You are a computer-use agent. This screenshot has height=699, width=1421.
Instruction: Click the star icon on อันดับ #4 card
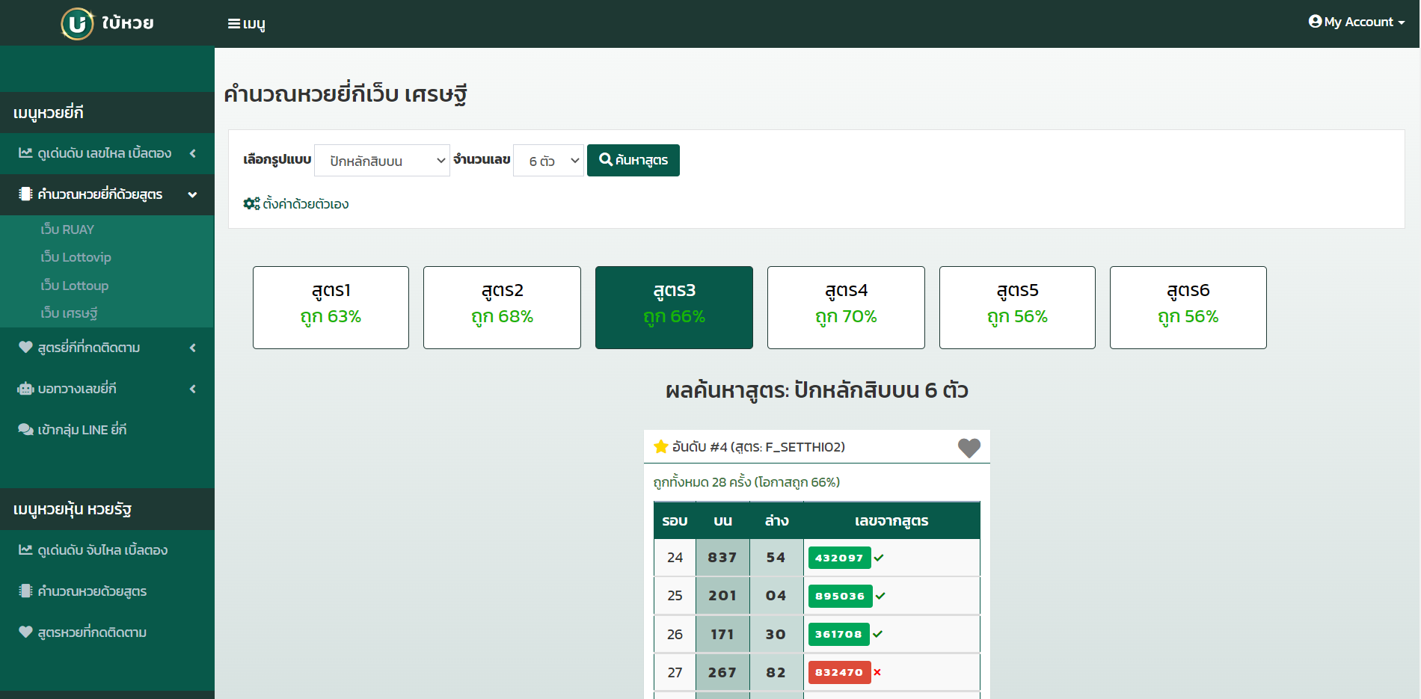pos(661,446)
